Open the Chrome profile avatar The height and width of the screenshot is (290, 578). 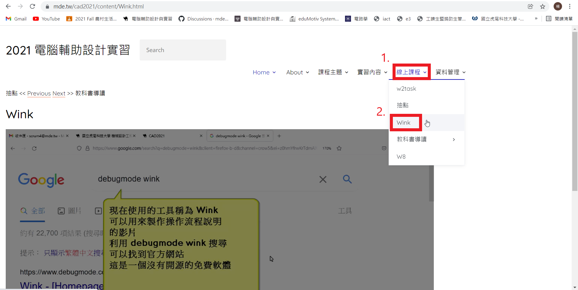coord(558,6)
